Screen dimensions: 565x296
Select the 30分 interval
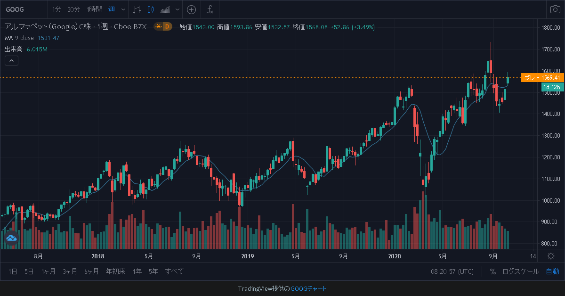(x=73, y=9)
